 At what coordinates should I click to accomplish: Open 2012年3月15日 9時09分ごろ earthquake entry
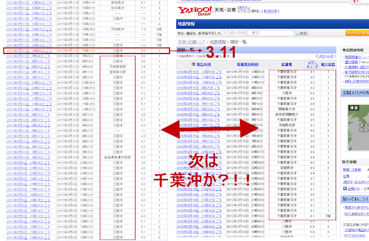point(198,93)
